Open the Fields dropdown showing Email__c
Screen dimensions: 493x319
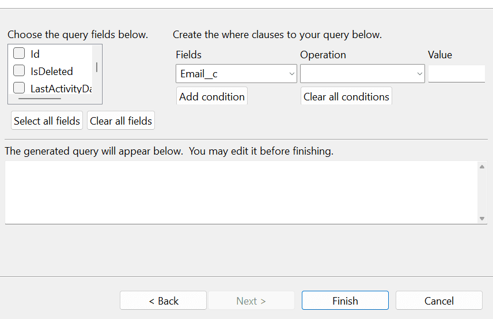pos(236,74)
